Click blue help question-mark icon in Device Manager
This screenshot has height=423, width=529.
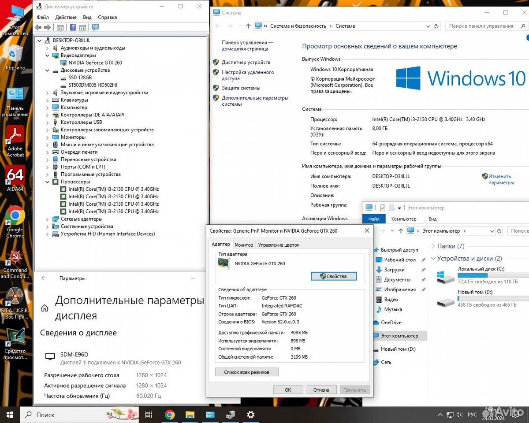[73, 27]
